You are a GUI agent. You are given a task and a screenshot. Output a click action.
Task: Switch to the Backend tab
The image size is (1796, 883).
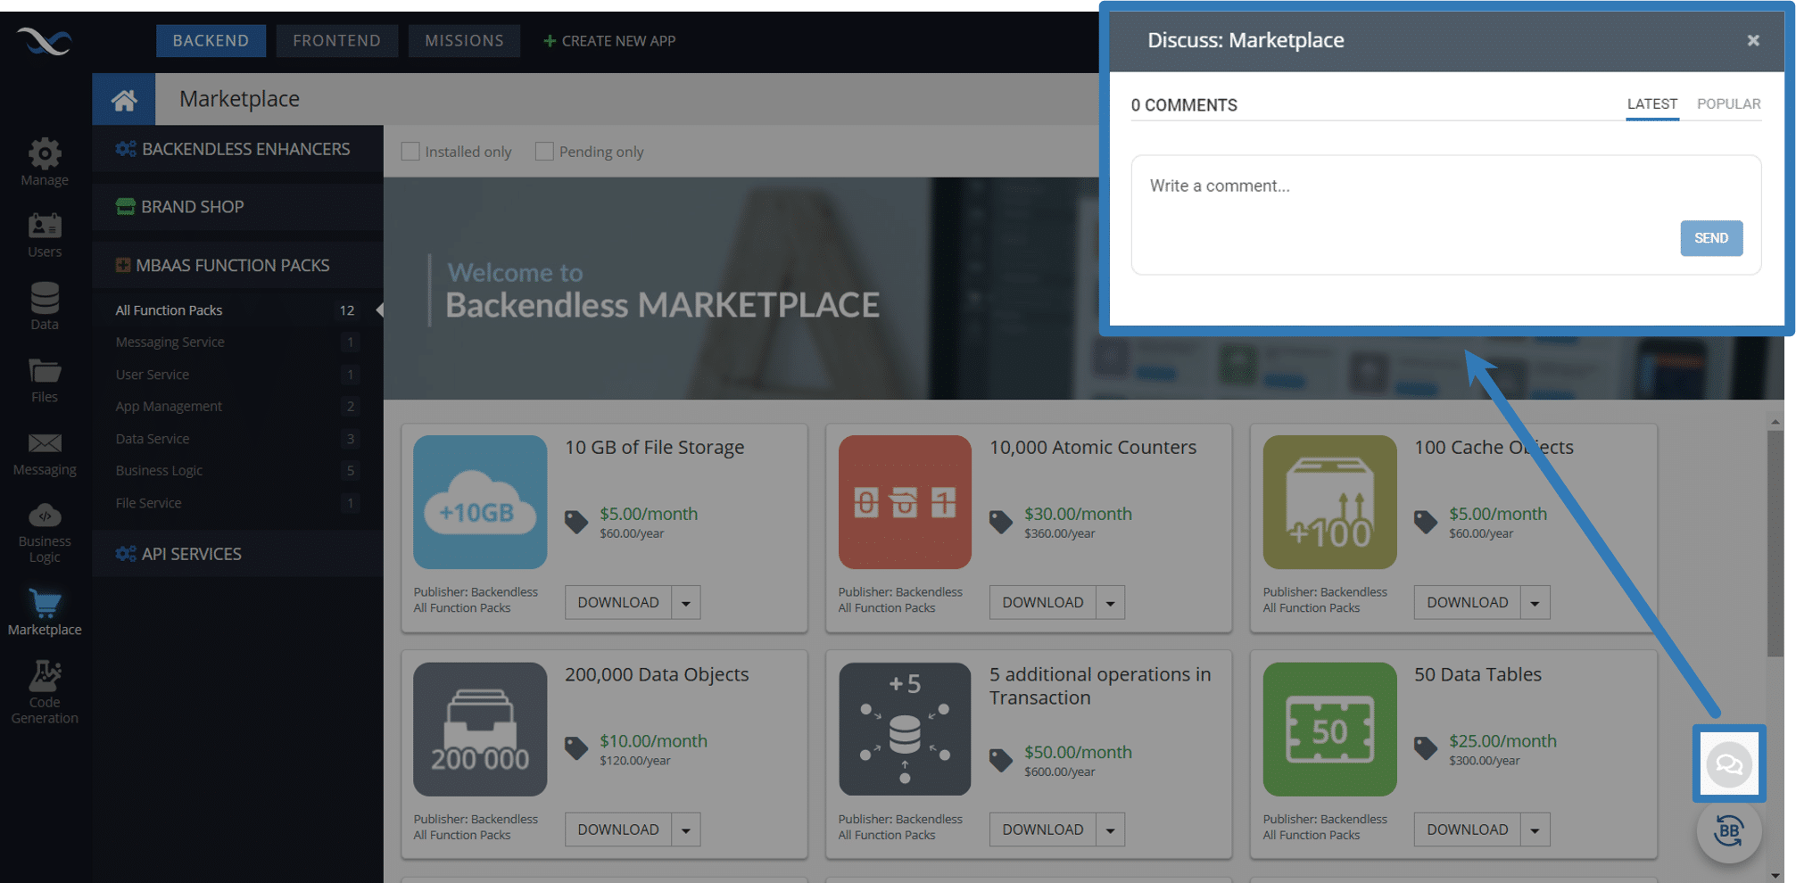click(211, 41)
